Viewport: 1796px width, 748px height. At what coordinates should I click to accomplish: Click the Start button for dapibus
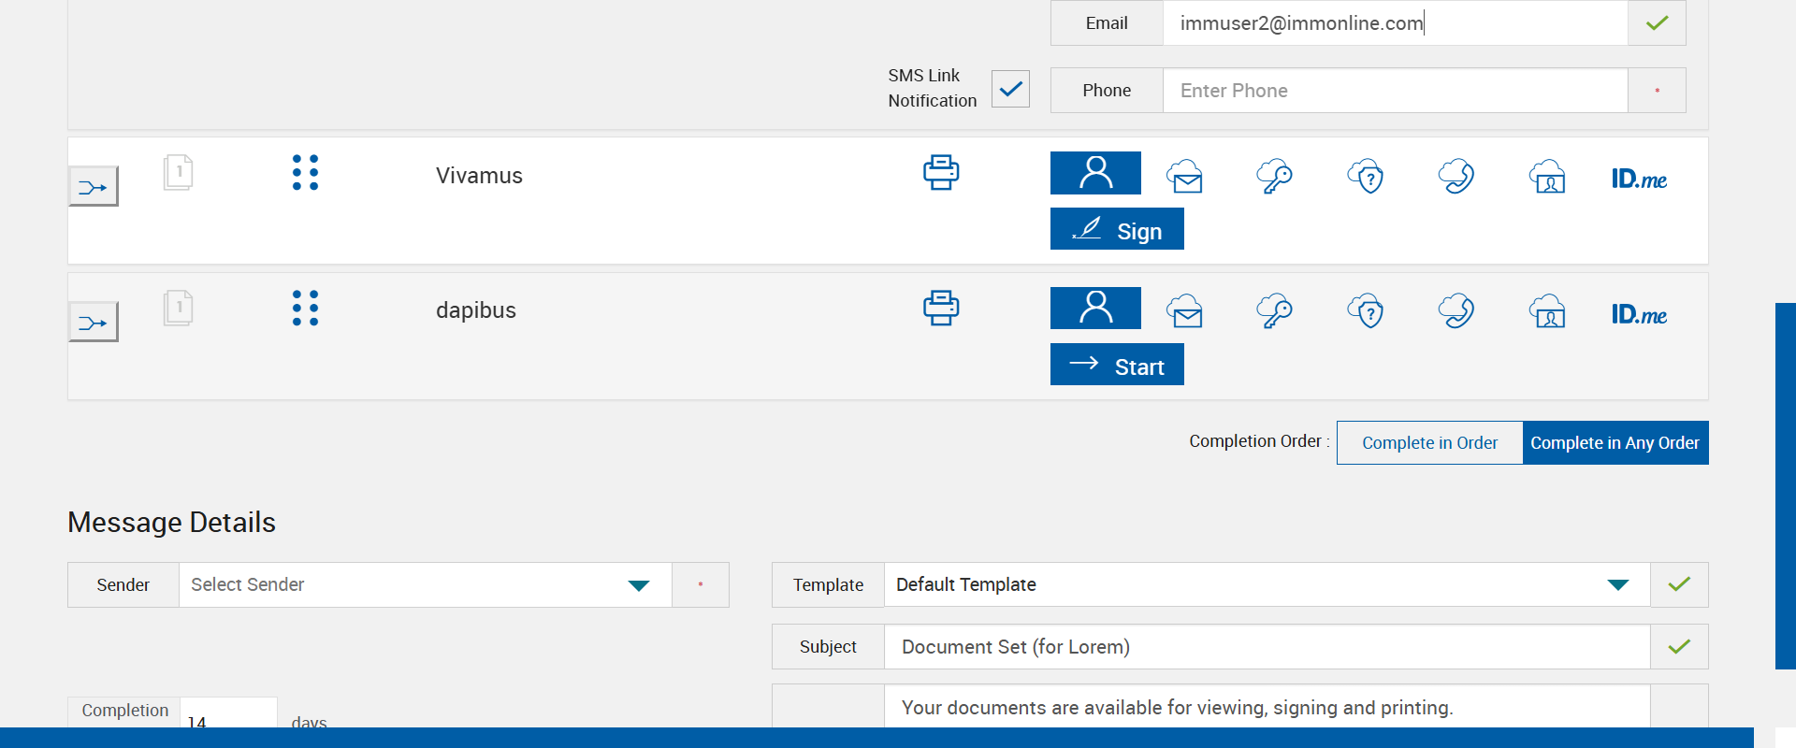tap(1117, 365)
